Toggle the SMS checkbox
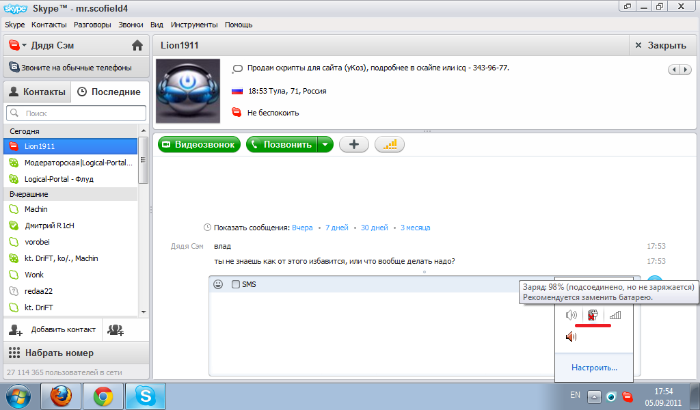This screenshot has width=700, height=410. click(236, 284)
